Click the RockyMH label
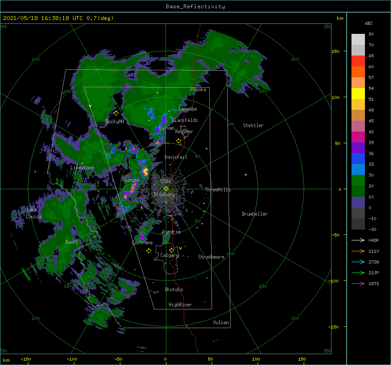The height and width of the screenshot is (365, 391). pos(115,122)
